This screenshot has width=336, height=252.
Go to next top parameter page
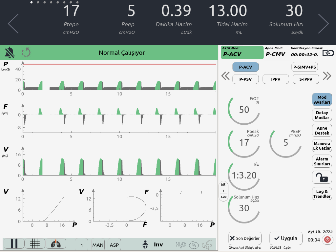click(x=323, y=24)
